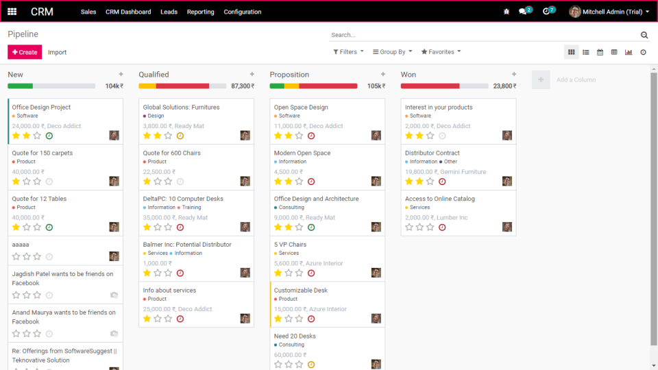Open the Reporting menu
The width and height of the screenshot is (658, 370).
click(x=201, y=12)
